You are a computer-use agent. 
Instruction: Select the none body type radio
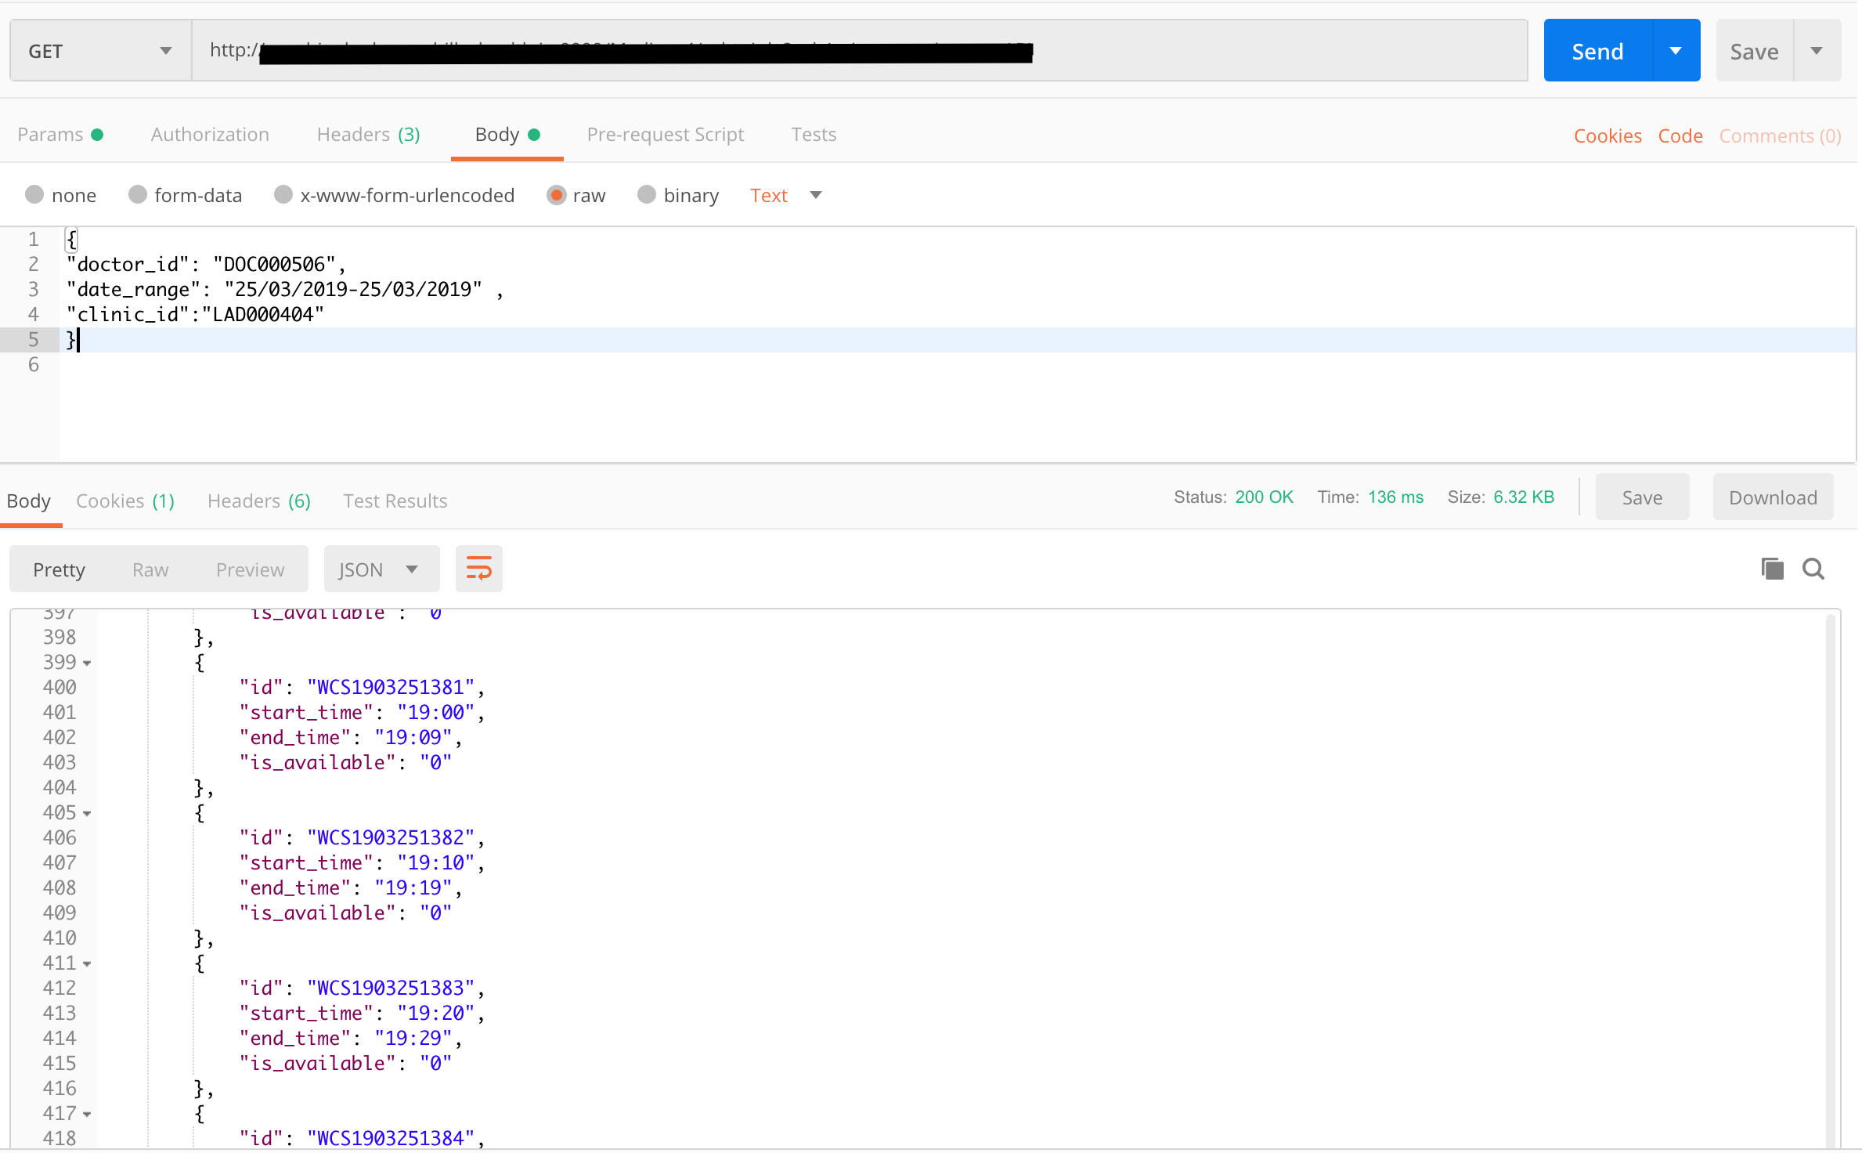[34, 194]
